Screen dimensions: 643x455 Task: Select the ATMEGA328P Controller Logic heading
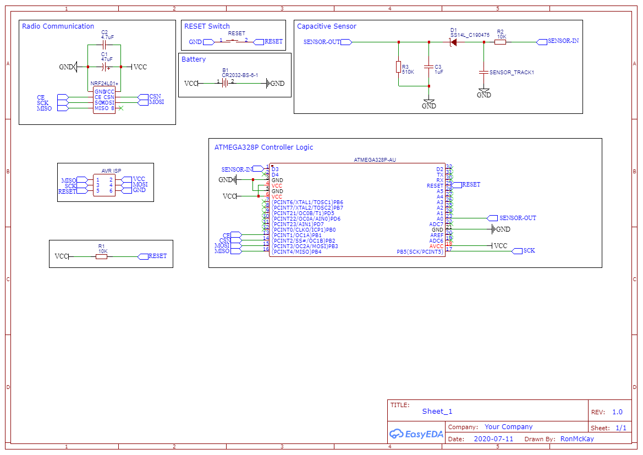[x=263, y=147]
